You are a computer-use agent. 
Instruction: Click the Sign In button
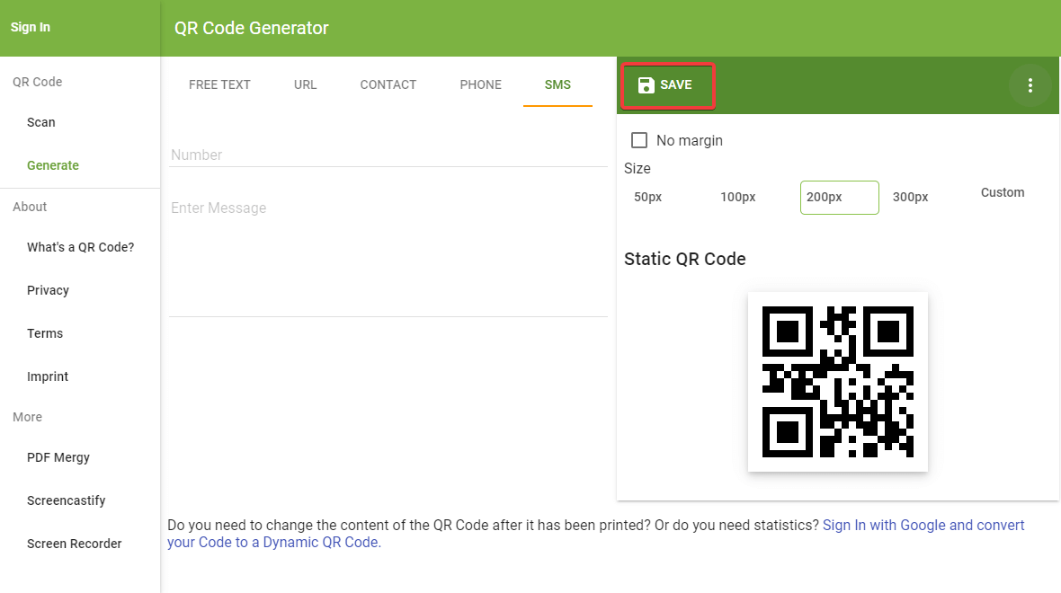(x=31, y=27)
